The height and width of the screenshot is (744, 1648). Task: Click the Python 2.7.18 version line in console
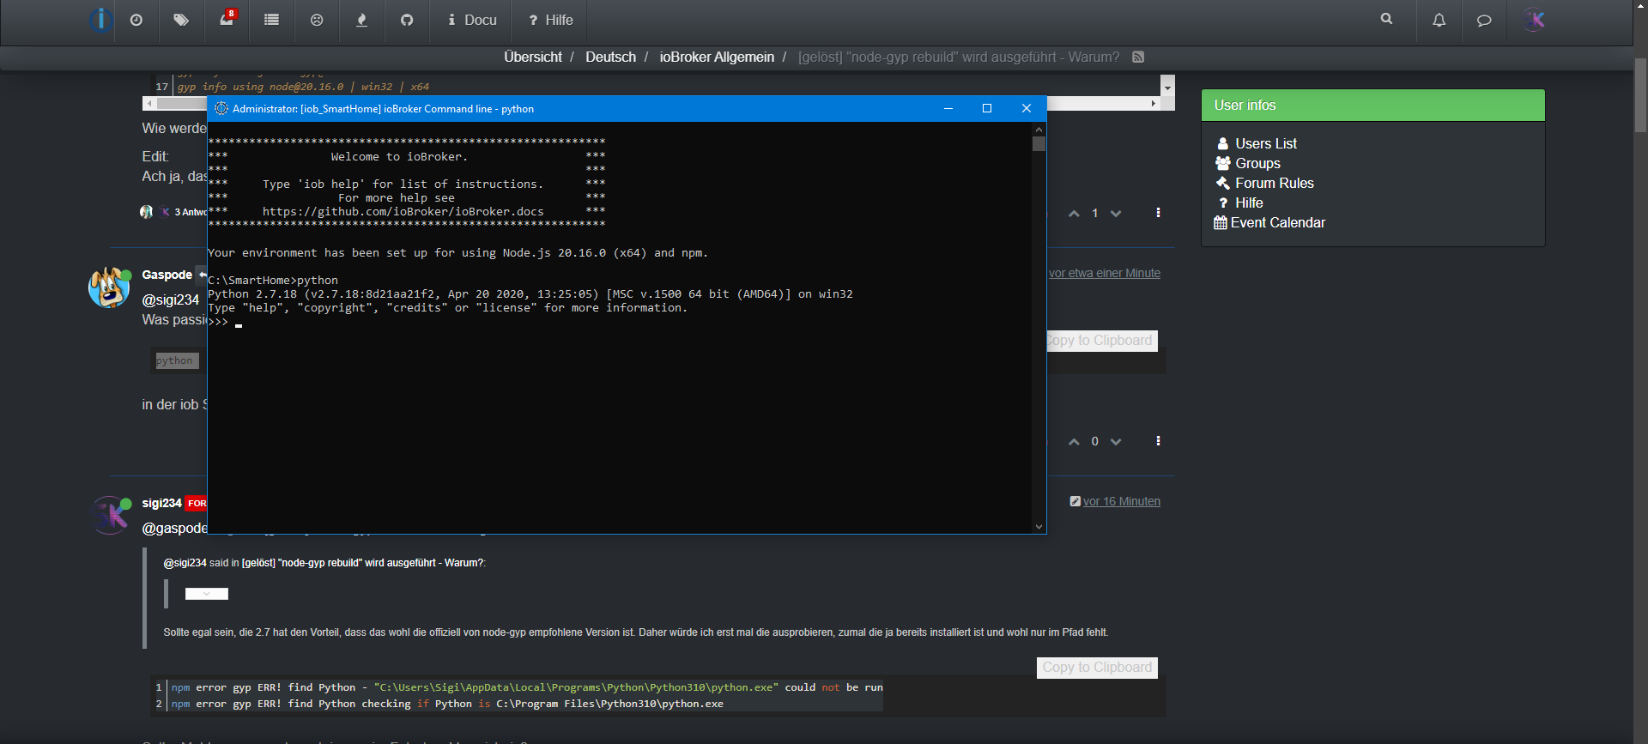point(530,294)
